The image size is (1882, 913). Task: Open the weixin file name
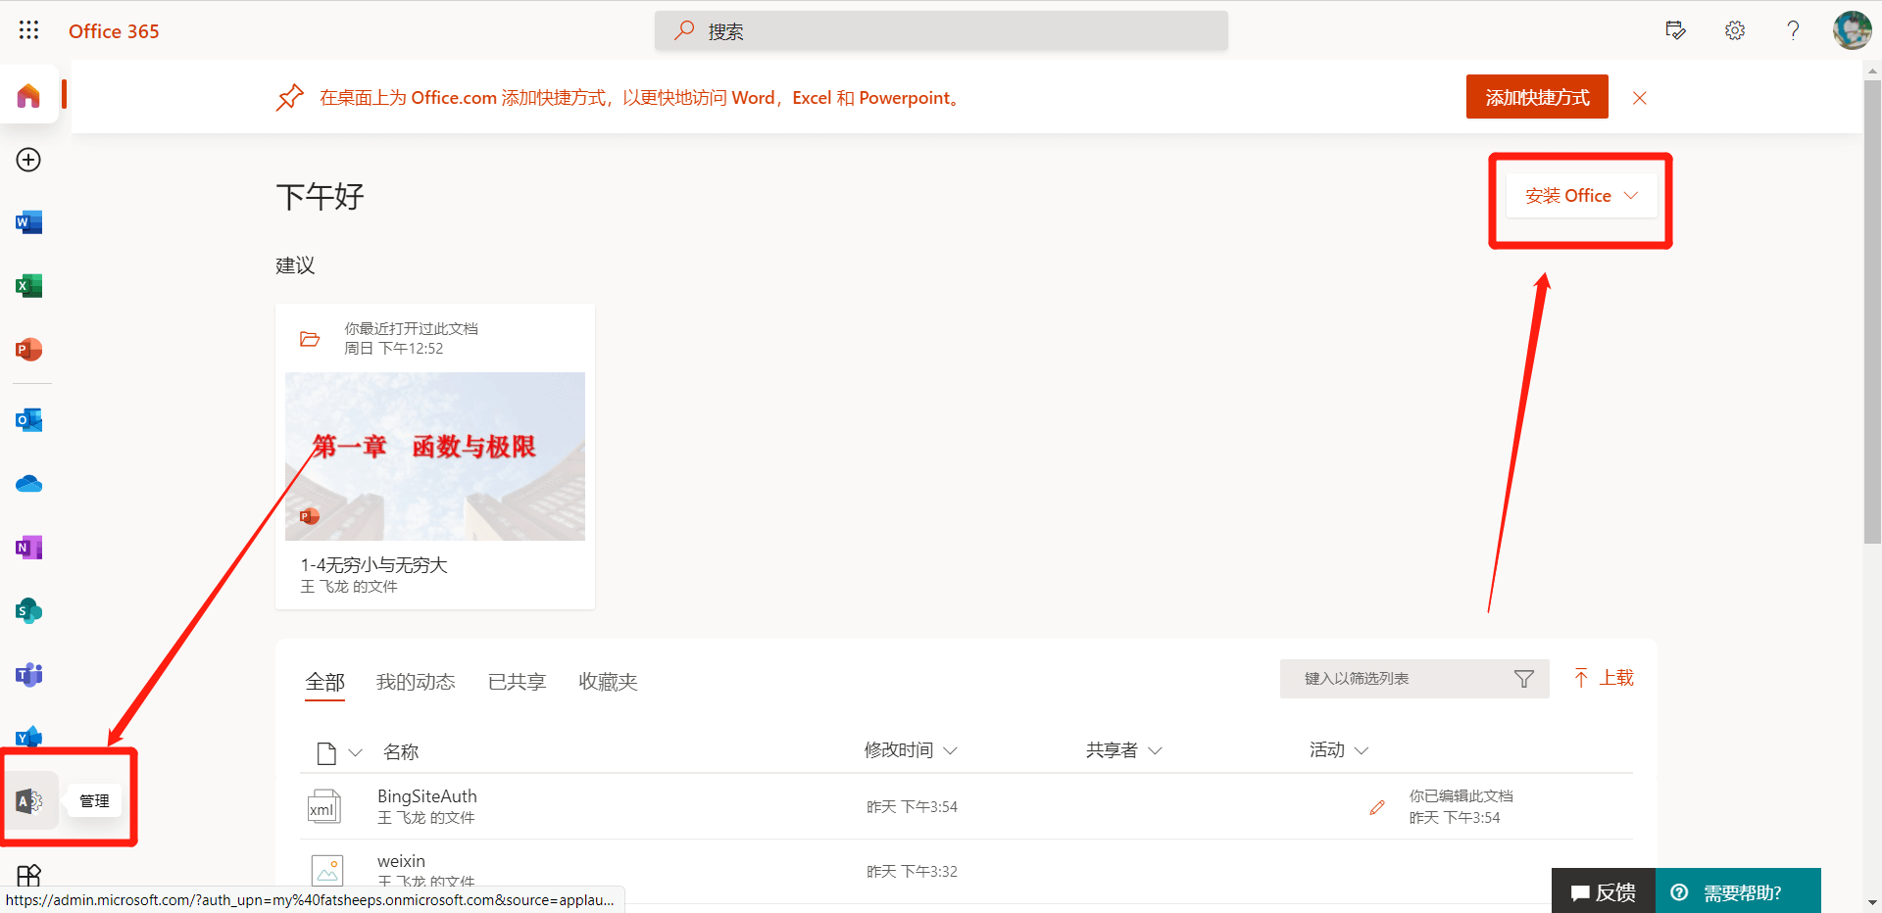click(x=401, y=861)
